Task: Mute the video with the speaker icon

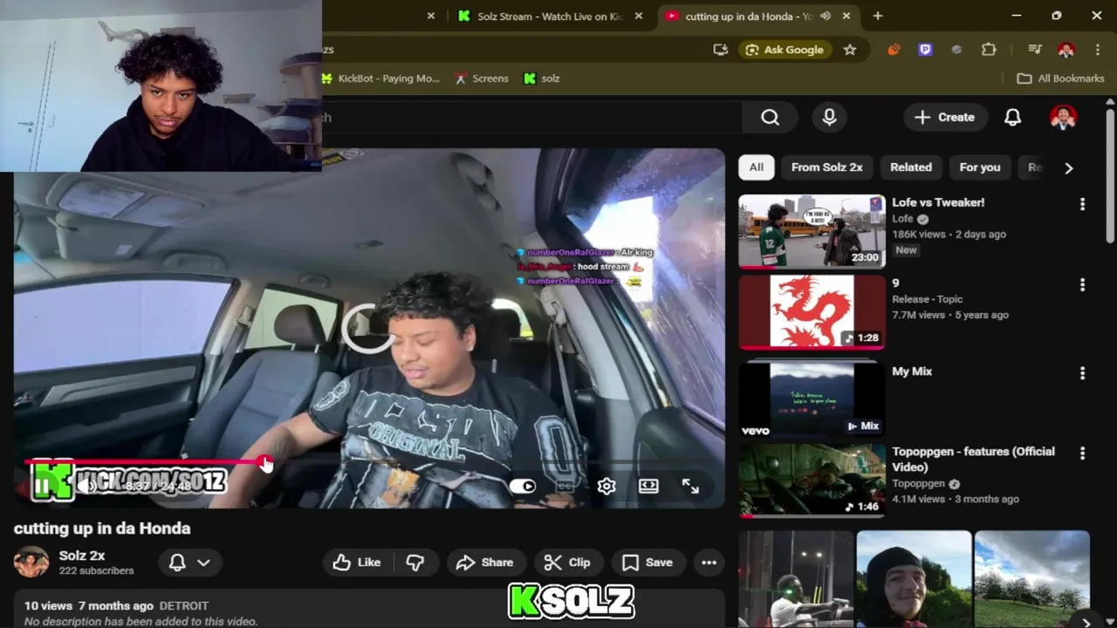Action: click(87, 486)
